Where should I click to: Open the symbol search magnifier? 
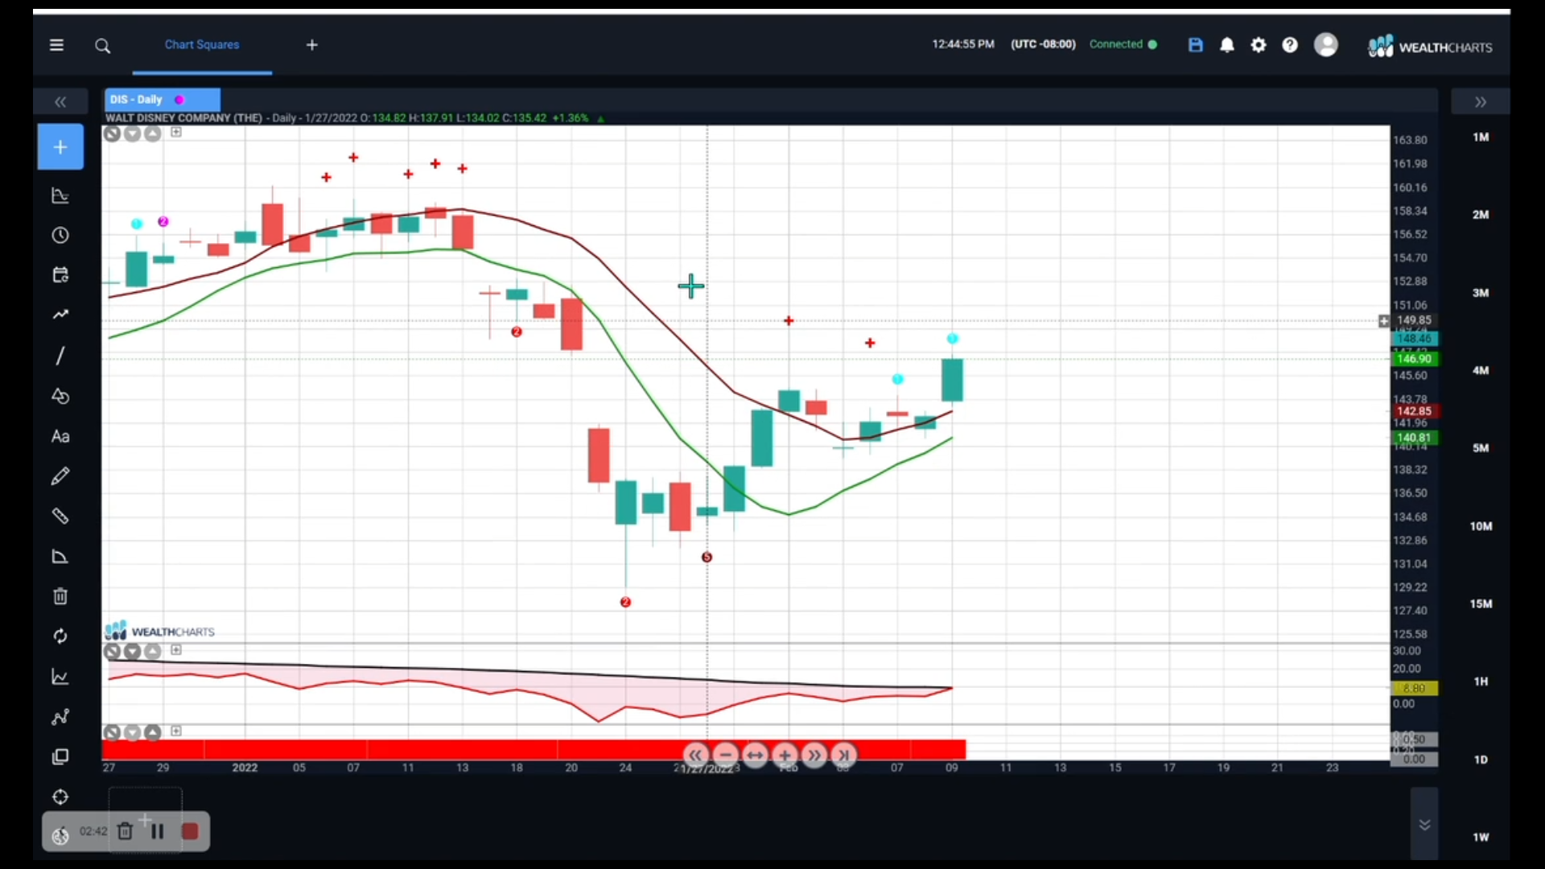coord(102,46)
